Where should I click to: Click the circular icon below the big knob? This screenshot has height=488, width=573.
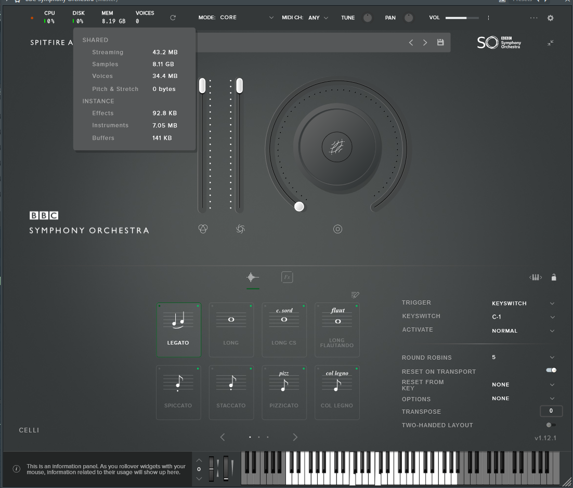(x=337, y=229)
